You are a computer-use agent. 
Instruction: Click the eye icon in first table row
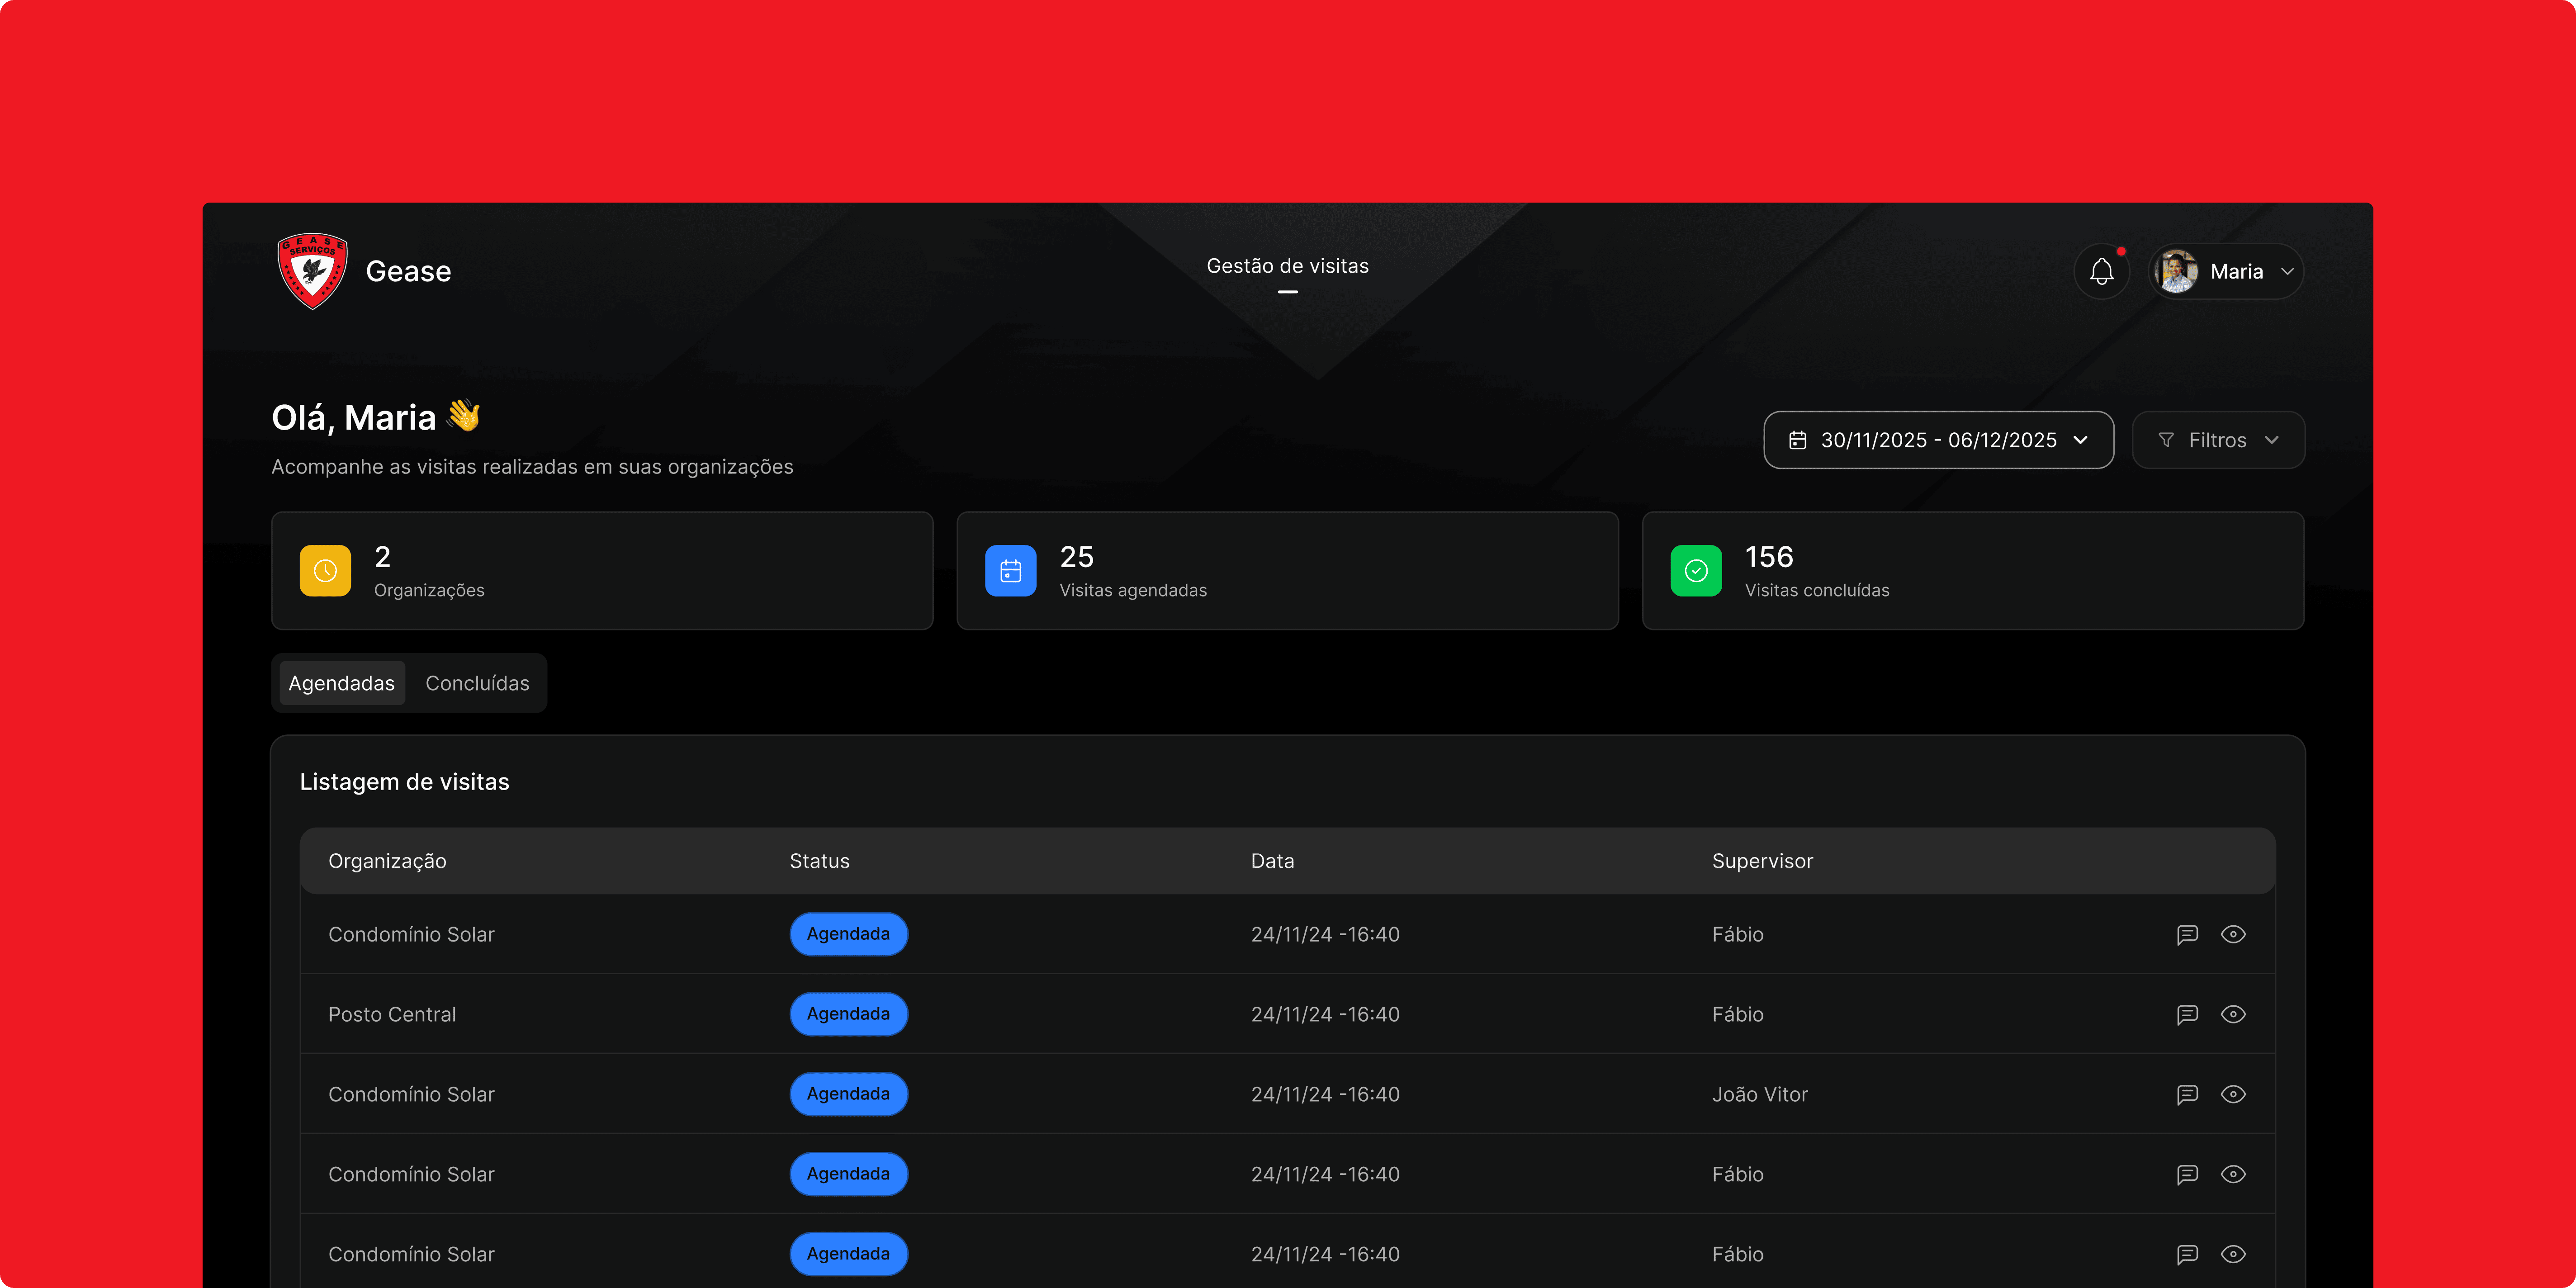point(2233,934)
